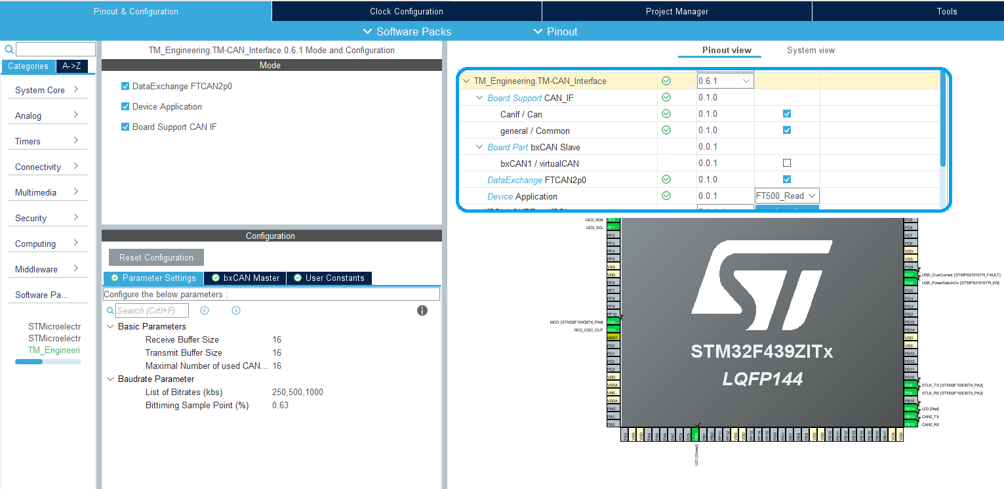
Task: Open the Software Packs menu
Action: pos(407,32)
